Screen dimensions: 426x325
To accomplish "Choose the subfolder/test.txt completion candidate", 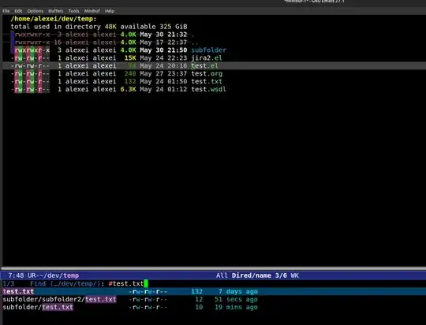I will point(38,308).
